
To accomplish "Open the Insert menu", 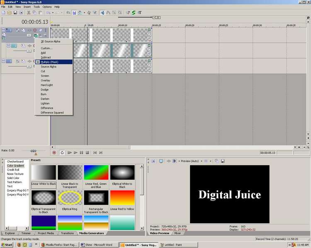I will pyautogui.click(x=27, y=7).
